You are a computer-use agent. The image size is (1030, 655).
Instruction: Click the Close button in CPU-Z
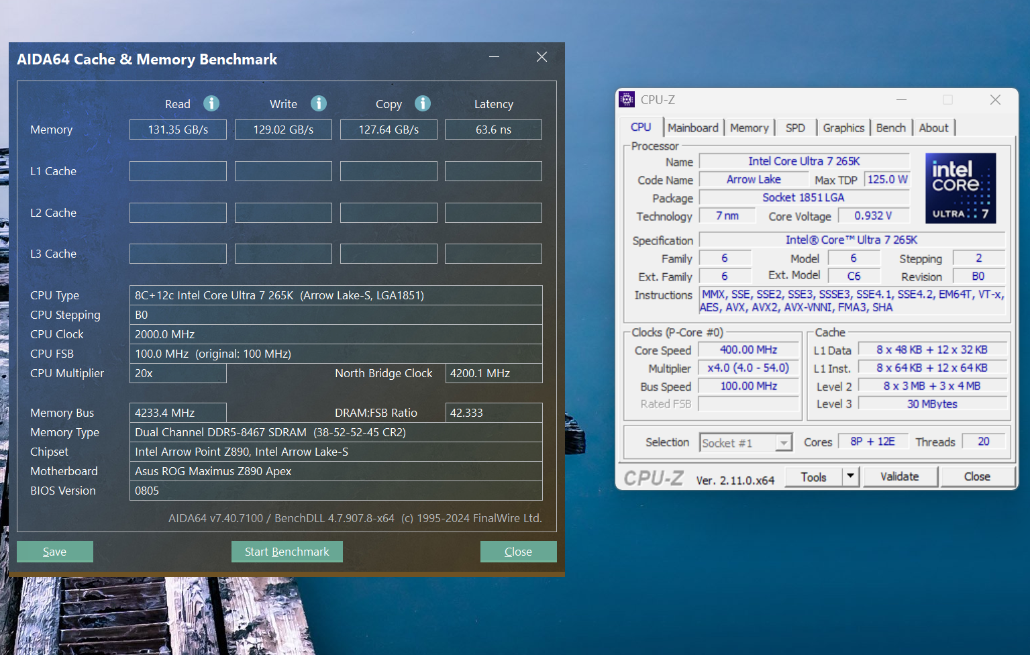[x=977, y=476]
